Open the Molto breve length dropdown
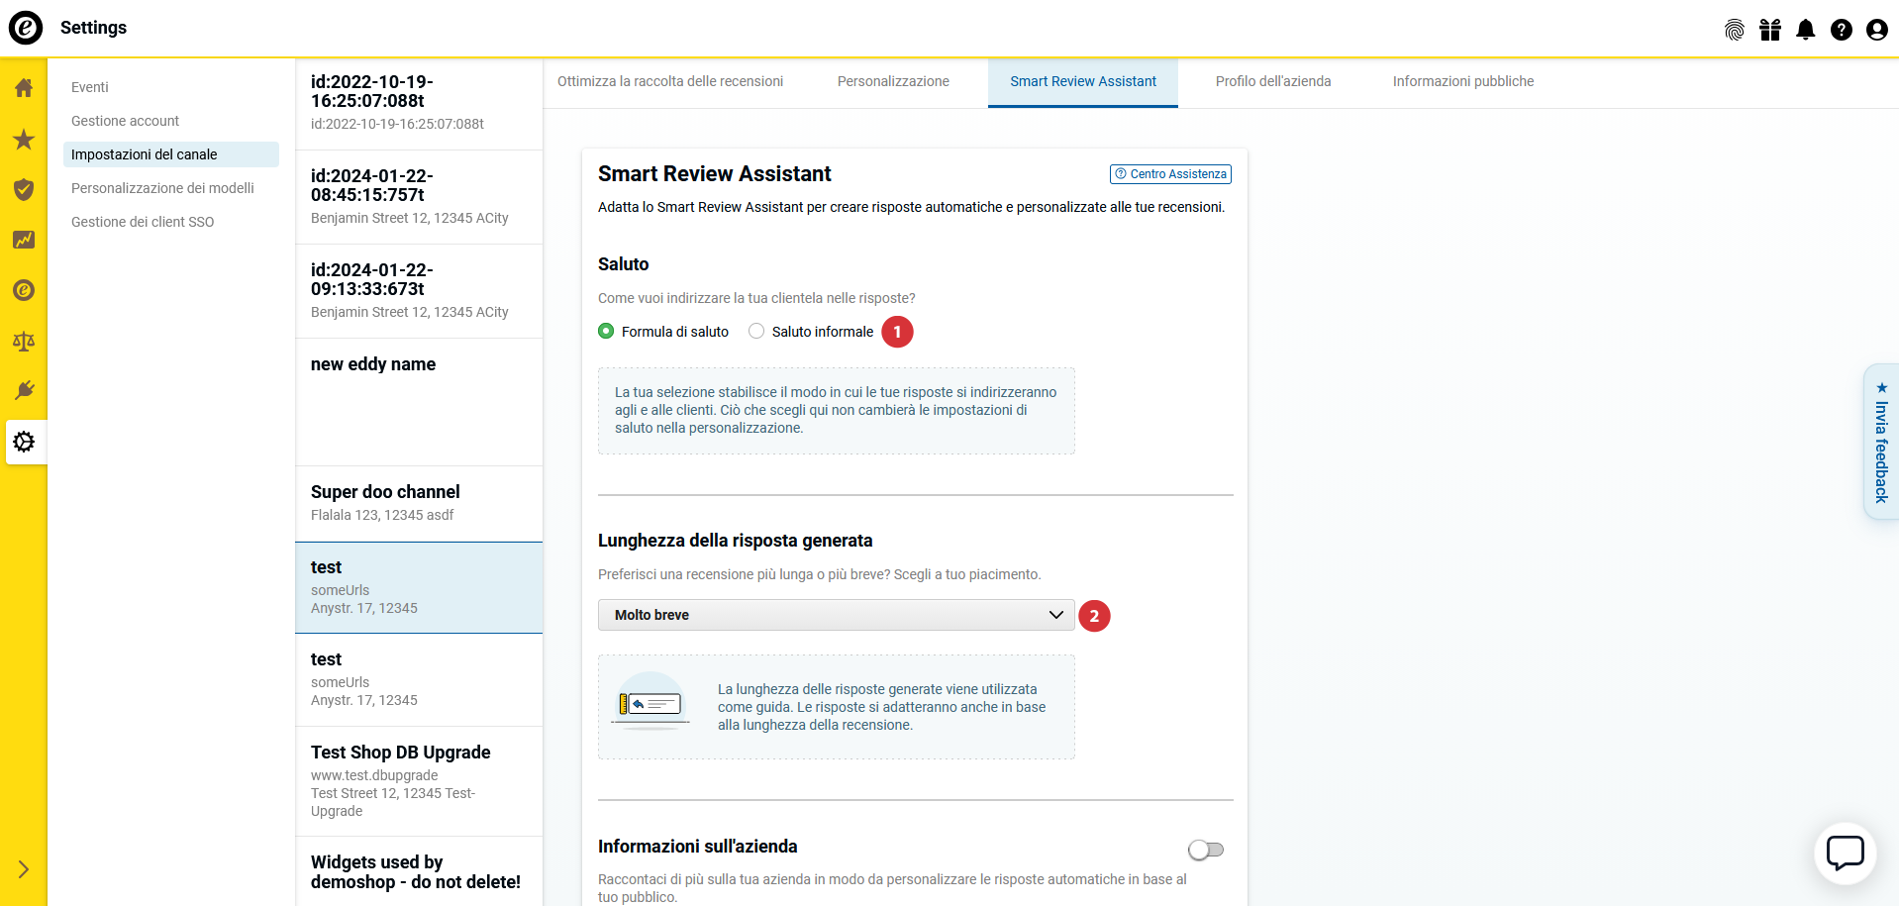The width and height of the screenshot is (1899, 906). point(836,615)
